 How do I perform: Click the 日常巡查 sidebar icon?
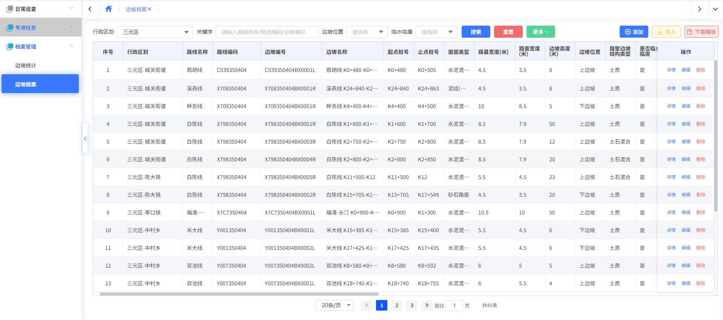pos(10,9)
